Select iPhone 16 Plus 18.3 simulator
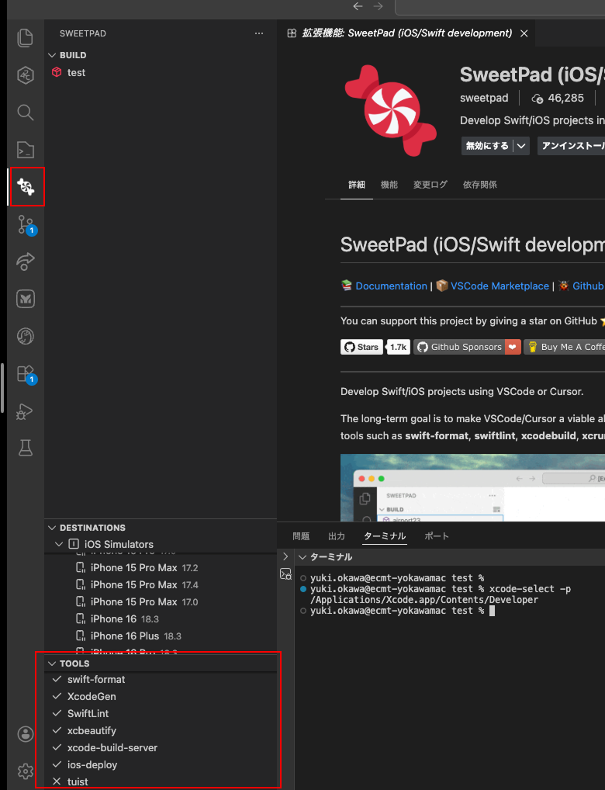 click(x=124, y=636)
